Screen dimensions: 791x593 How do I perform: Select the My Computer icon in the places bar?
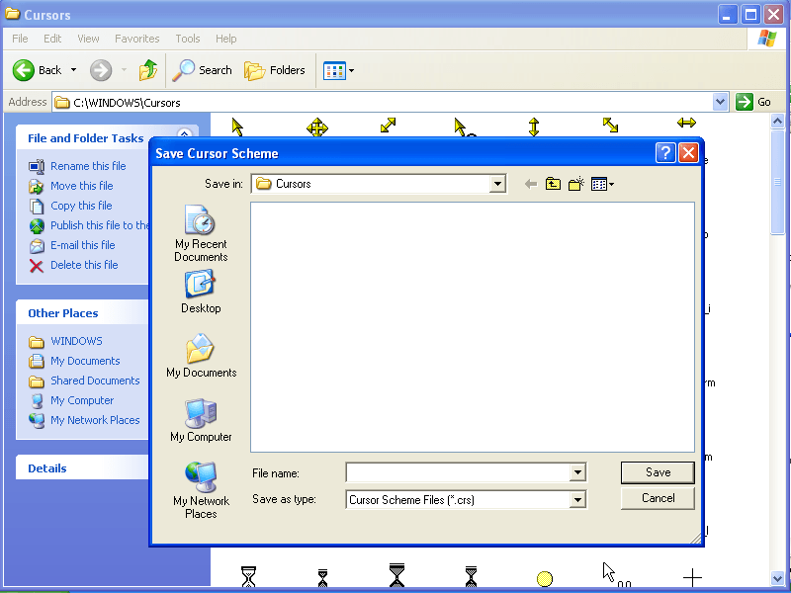click(200, 419)
